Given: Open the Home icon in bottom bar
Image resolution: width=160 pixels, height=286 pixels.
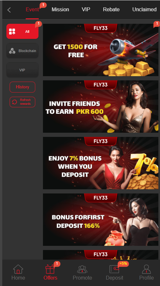Looking at the screenshot, I should point(18,269).
